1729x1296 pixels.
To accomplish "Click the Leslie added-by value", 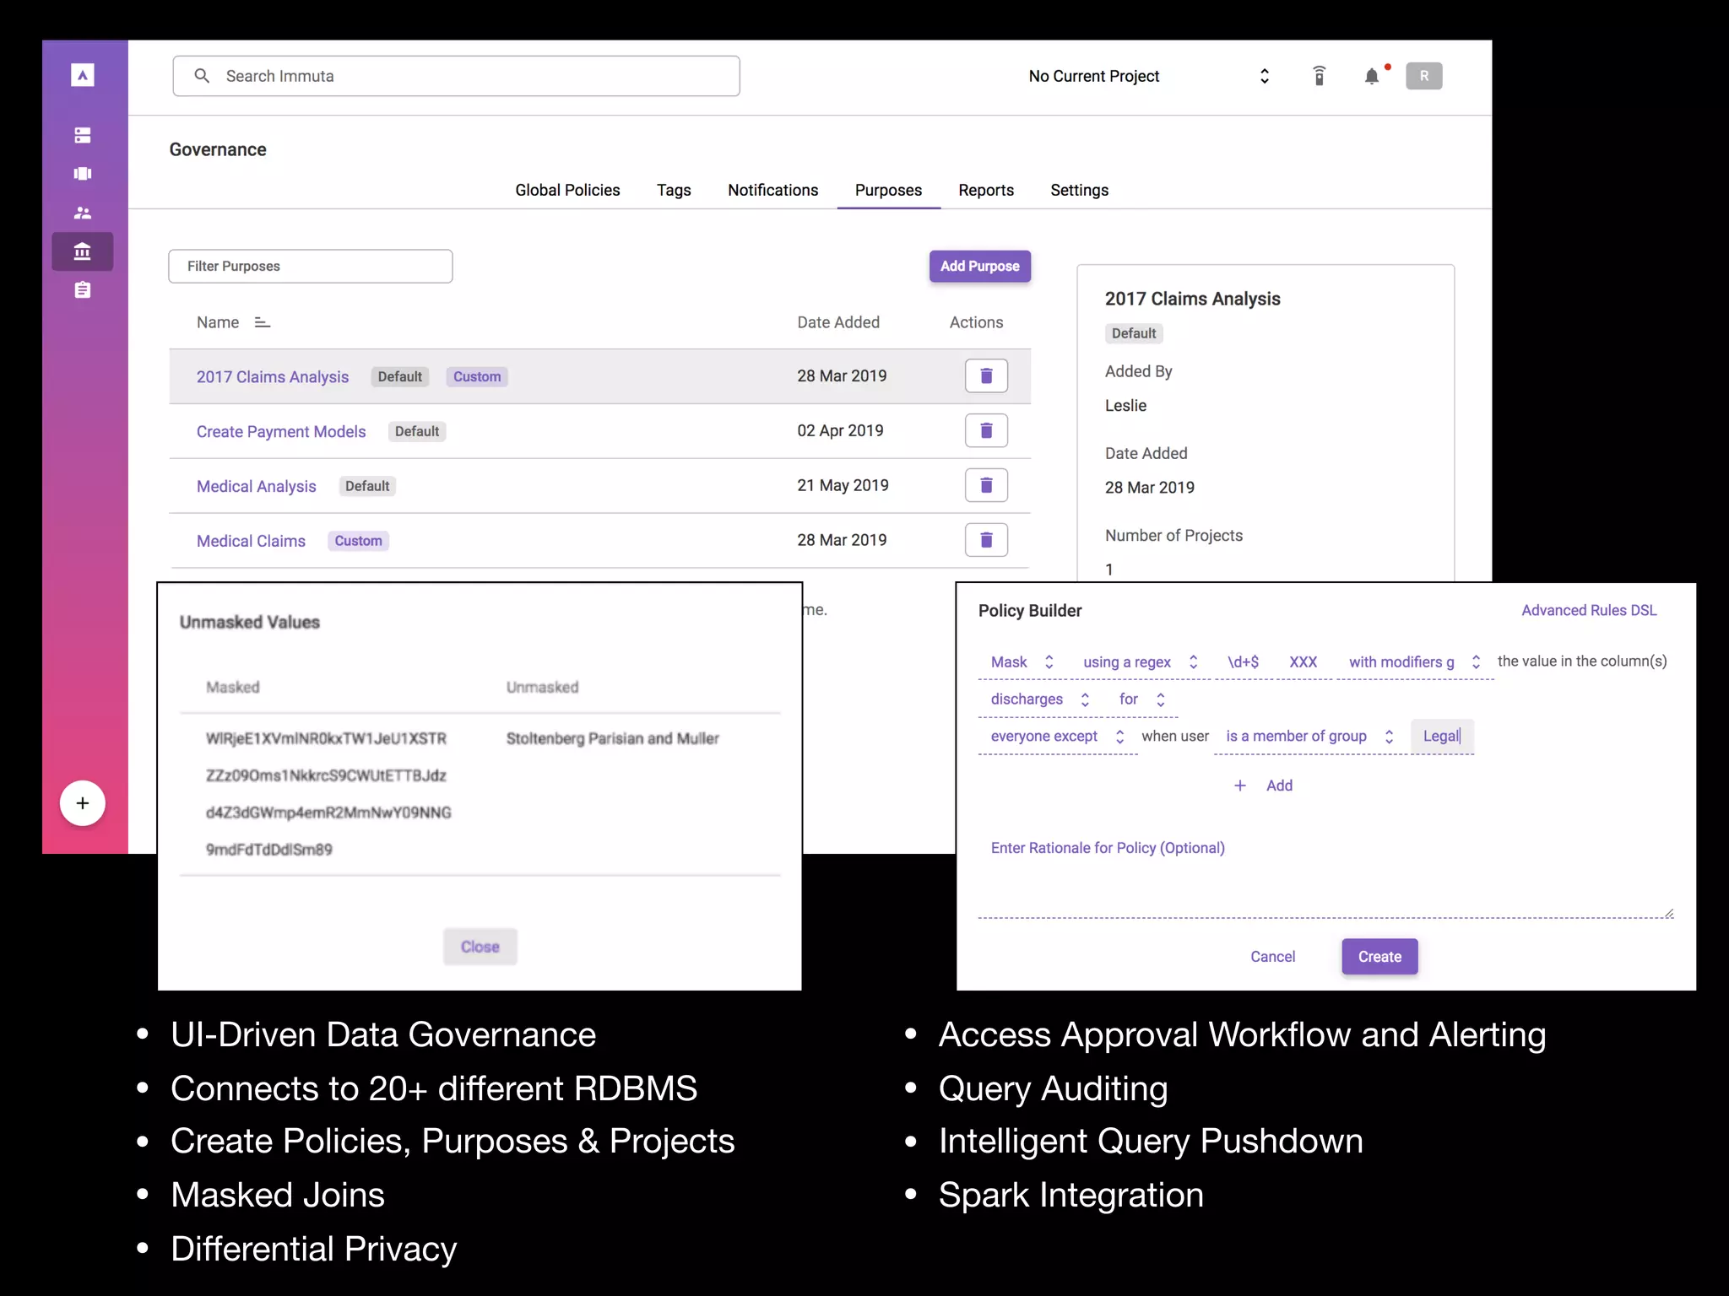I will [1125, 406].
